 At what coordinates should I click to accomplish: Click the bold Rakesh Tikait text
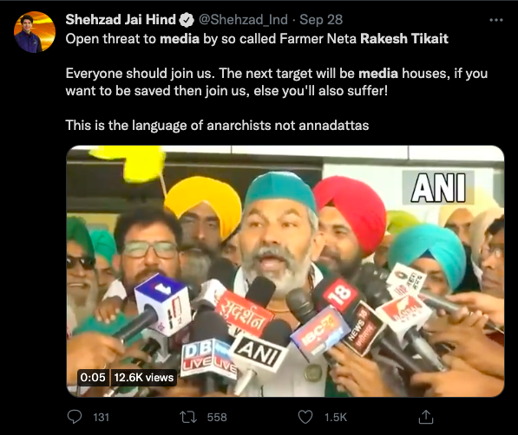(404, 39)
